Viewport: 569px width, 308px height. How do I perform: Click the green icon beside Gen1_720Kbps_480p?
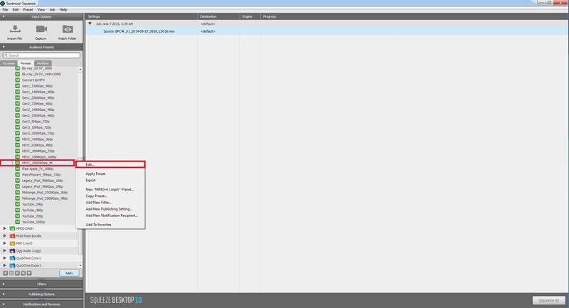coord(17,86)
